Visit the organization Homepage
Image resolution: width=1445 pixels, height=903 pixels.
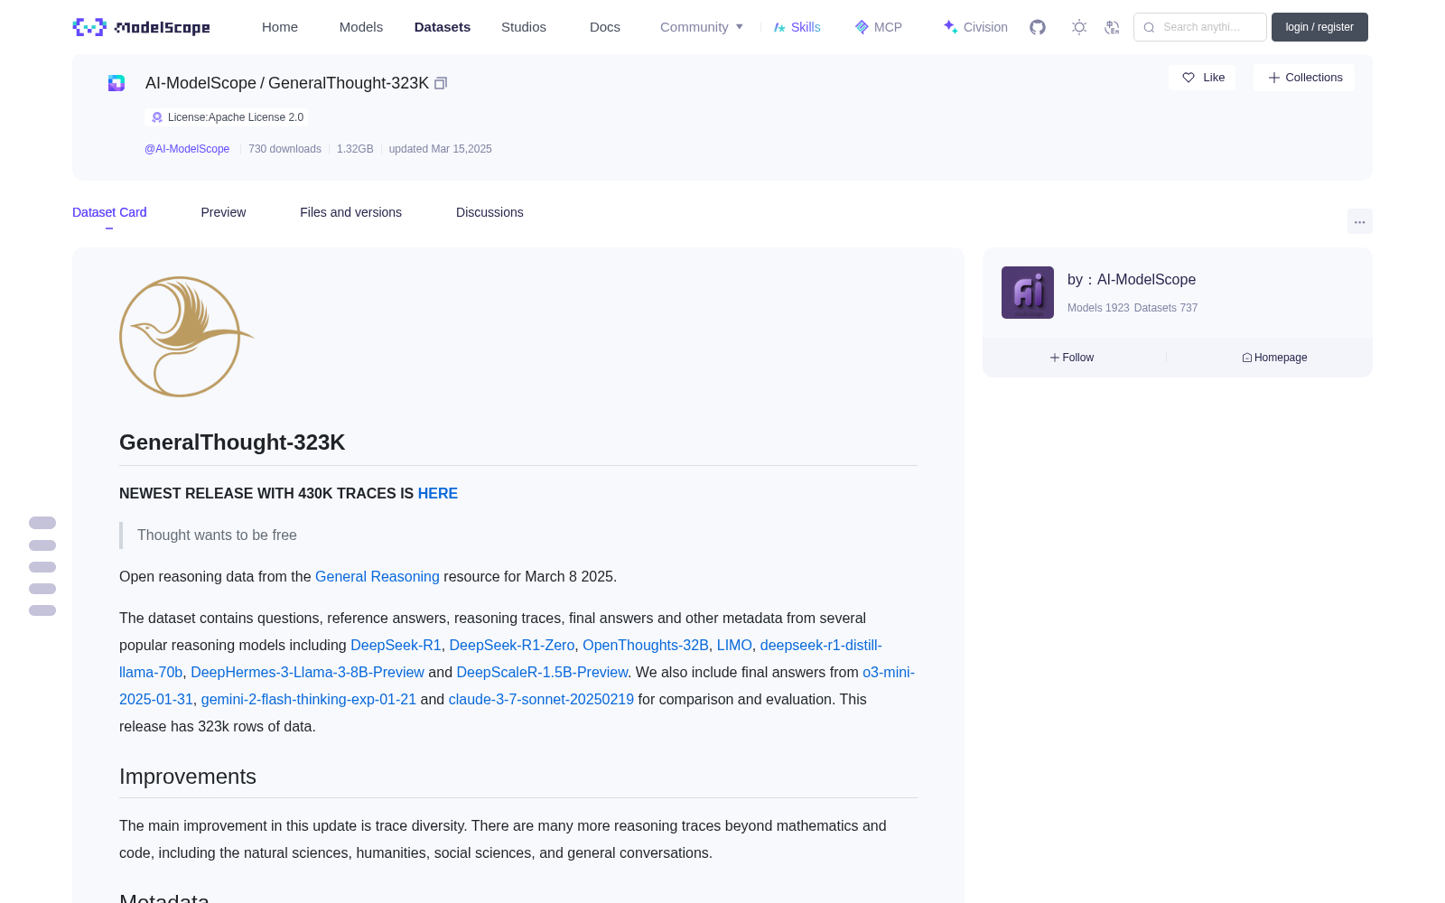coord(1274,358)
